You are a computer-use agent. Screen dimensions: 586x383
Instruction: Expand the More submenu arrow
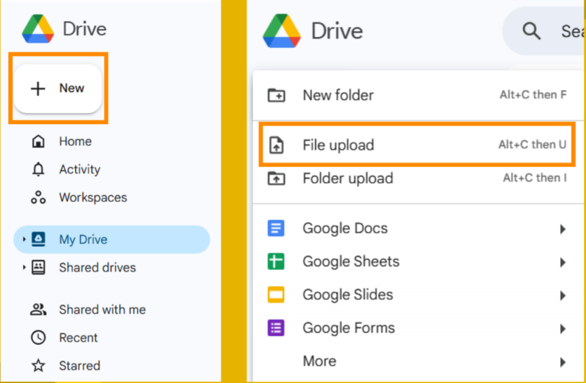562,362
